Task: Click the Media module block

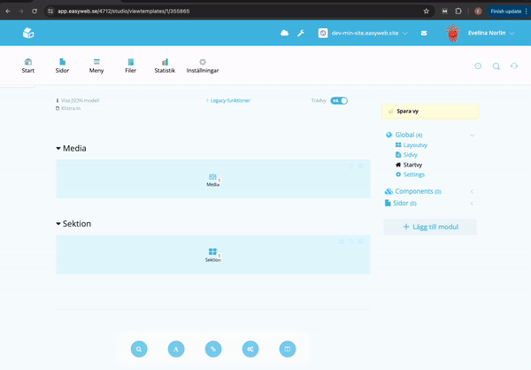Action: point(212,180)
